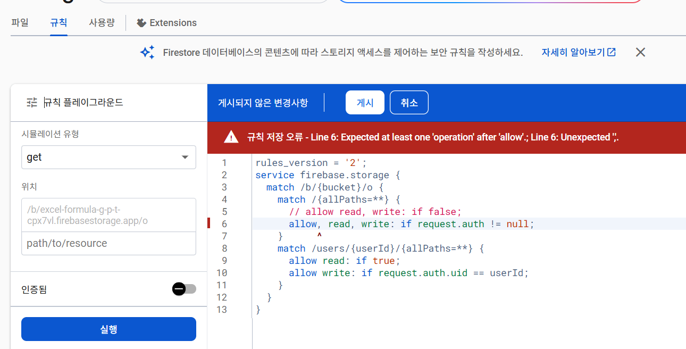Click the match /b/{bucket}/o line
This screenshot has height=349, width=686.
[325, 187]
